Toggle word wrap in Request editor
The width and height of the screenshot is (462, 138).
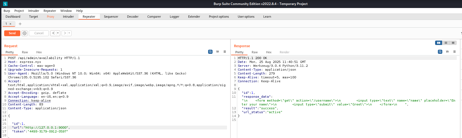(x=210, y=52)
